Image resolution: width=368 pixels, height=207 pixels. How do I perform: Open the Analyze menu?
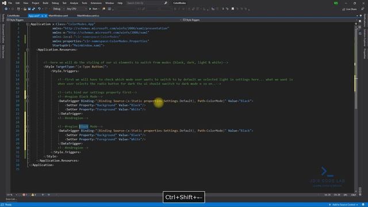pos(74,3)
